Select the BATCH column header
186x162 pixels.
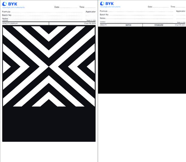pos(128,25)
